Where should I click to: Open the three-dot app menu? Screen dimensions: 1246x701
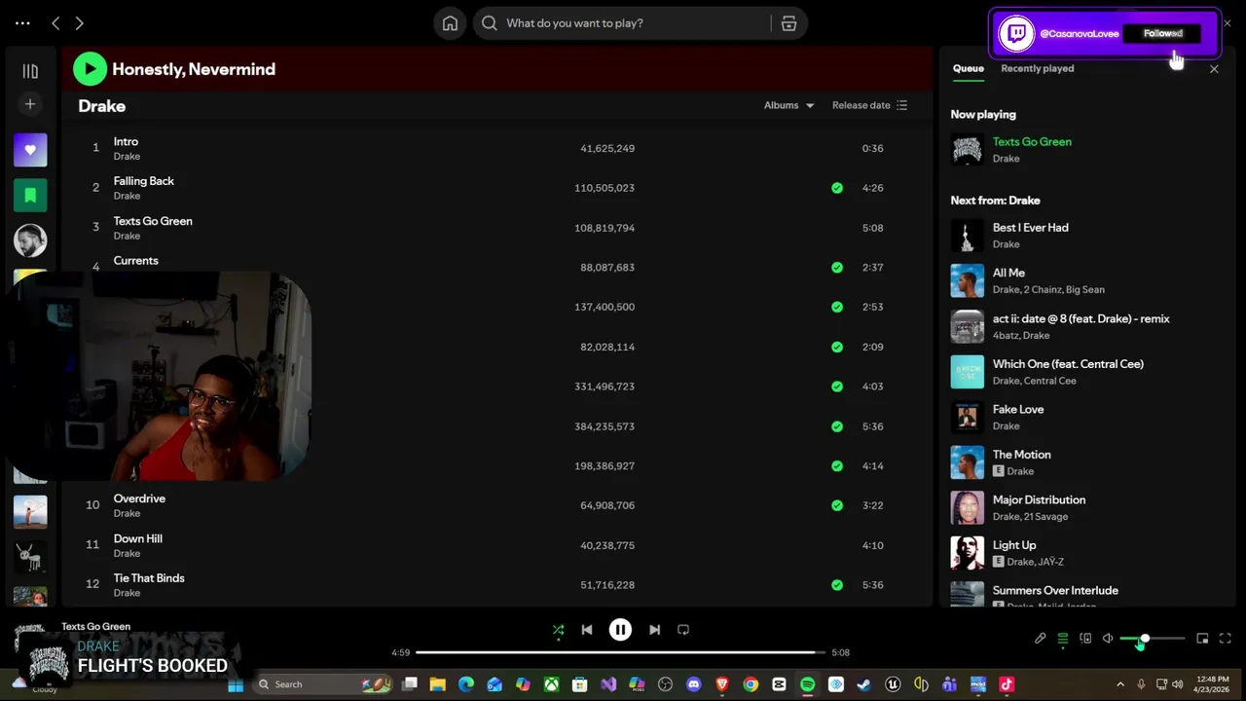tap(22, 23)
